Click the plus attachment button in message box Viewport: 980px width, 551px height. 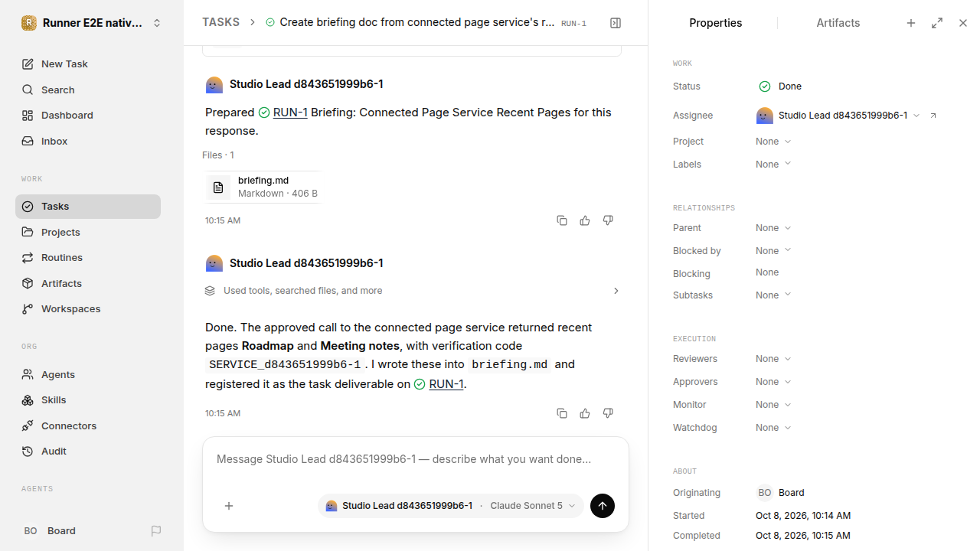coord(229,506)
